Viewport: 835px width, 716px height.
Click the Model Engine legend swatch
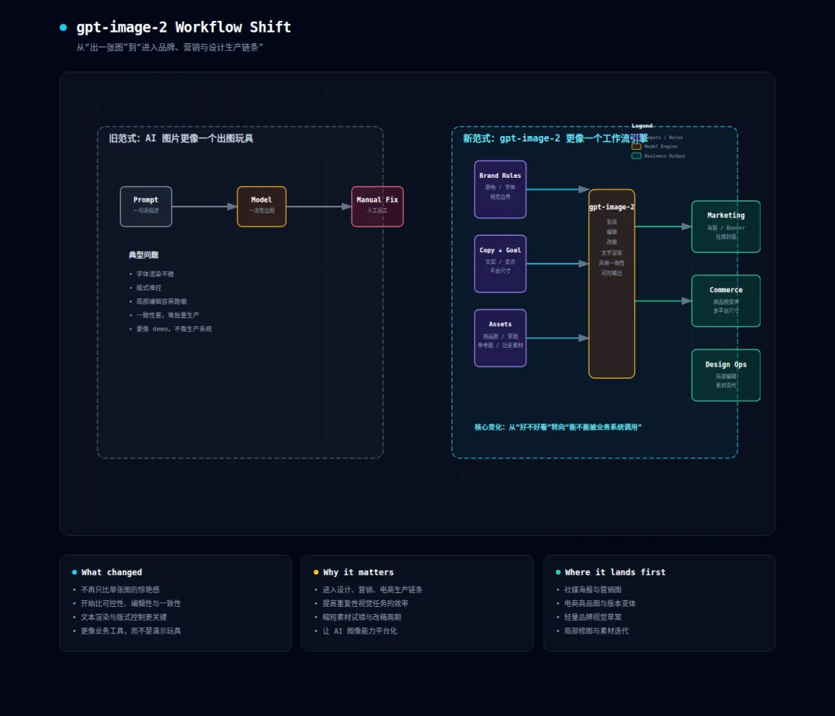point(636,146)
